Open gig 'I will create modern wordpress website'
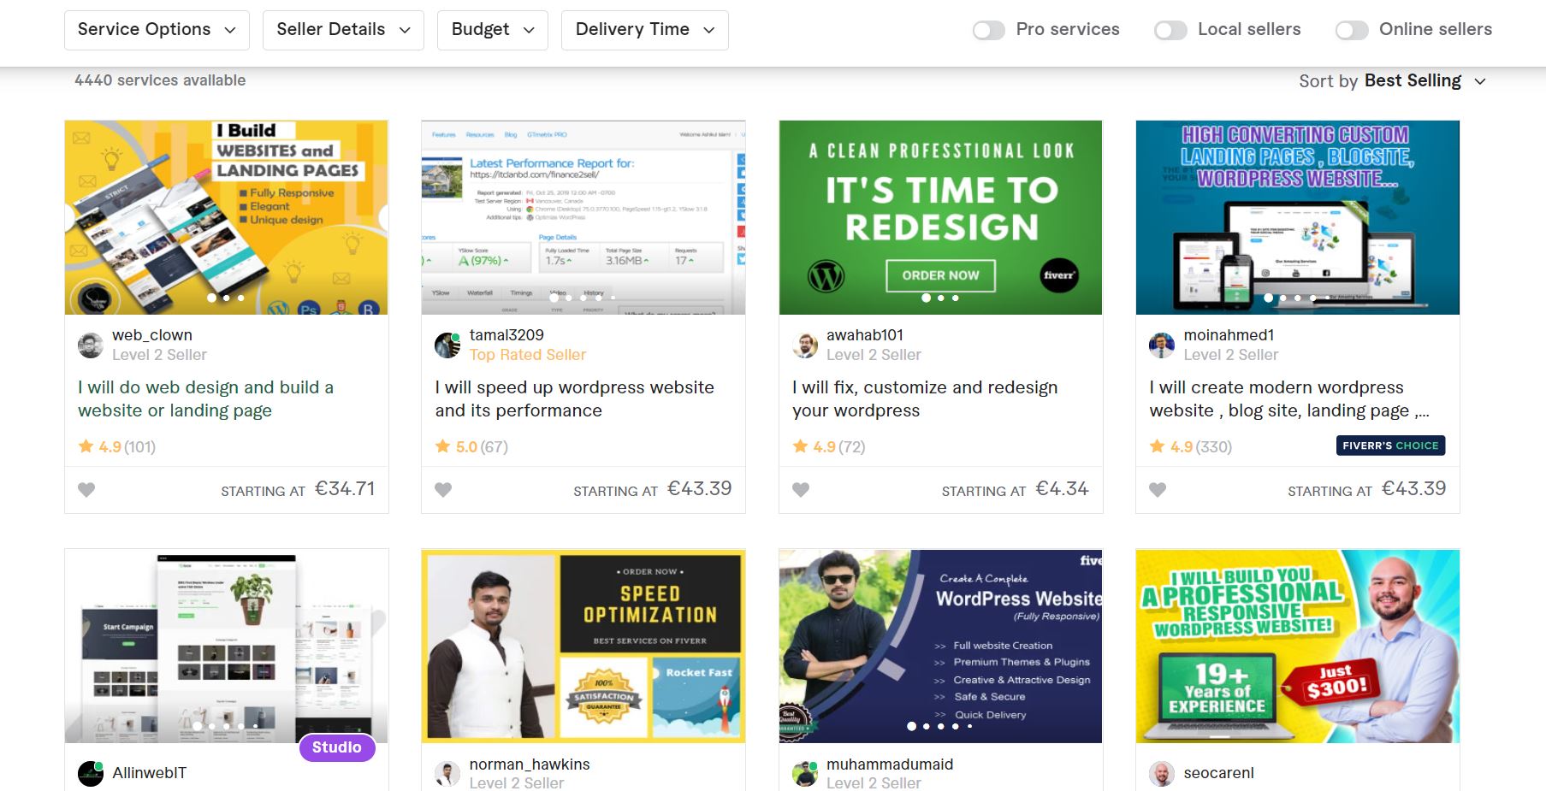The image size is (1546, 791). (x=1289, y=398)
